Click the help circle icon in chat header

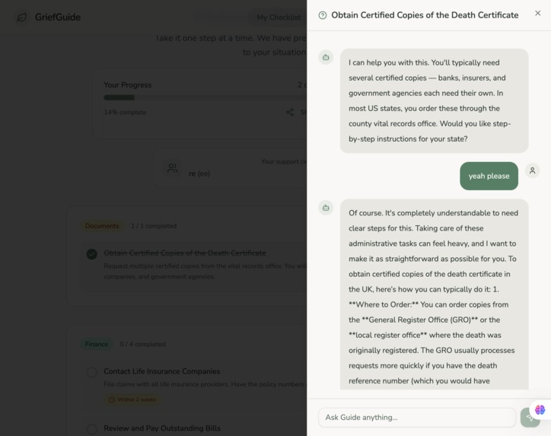pos(322,15)
